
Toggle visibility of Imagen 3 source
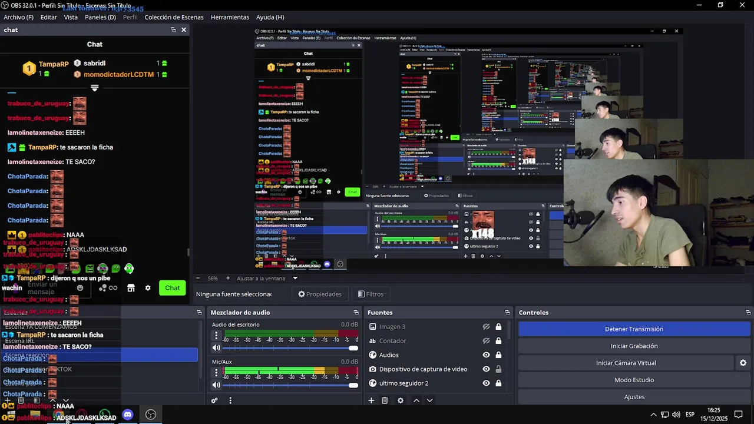coord(486,327)
